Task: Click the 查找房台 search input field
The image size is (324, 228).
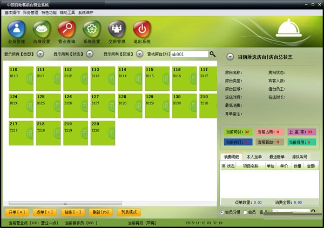Action: click(189, 54)
